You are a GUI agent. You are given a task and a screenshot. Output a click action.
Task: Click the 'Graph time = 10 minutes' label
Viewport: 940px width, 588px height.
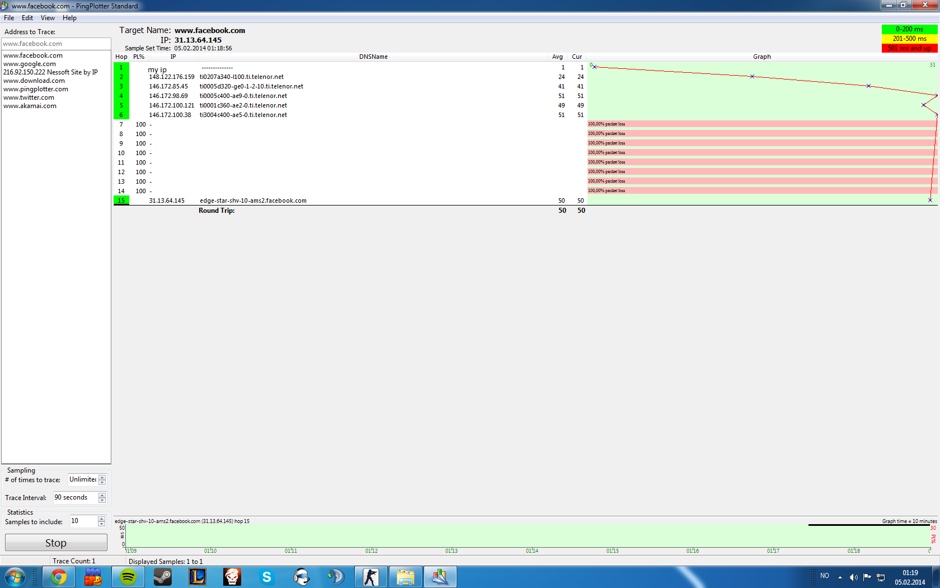[909, 521]
